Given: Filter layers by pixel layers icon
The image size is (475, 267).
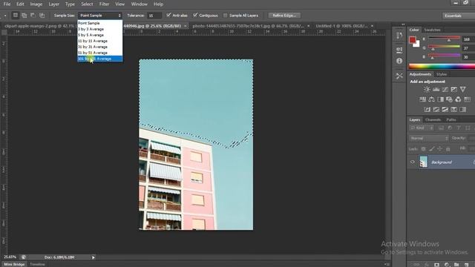Looking at the screenshot, I should pyautogui.click(x=441, y=128).
